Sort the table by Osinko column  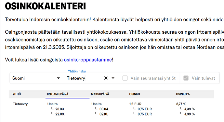(x=135, y=94)
